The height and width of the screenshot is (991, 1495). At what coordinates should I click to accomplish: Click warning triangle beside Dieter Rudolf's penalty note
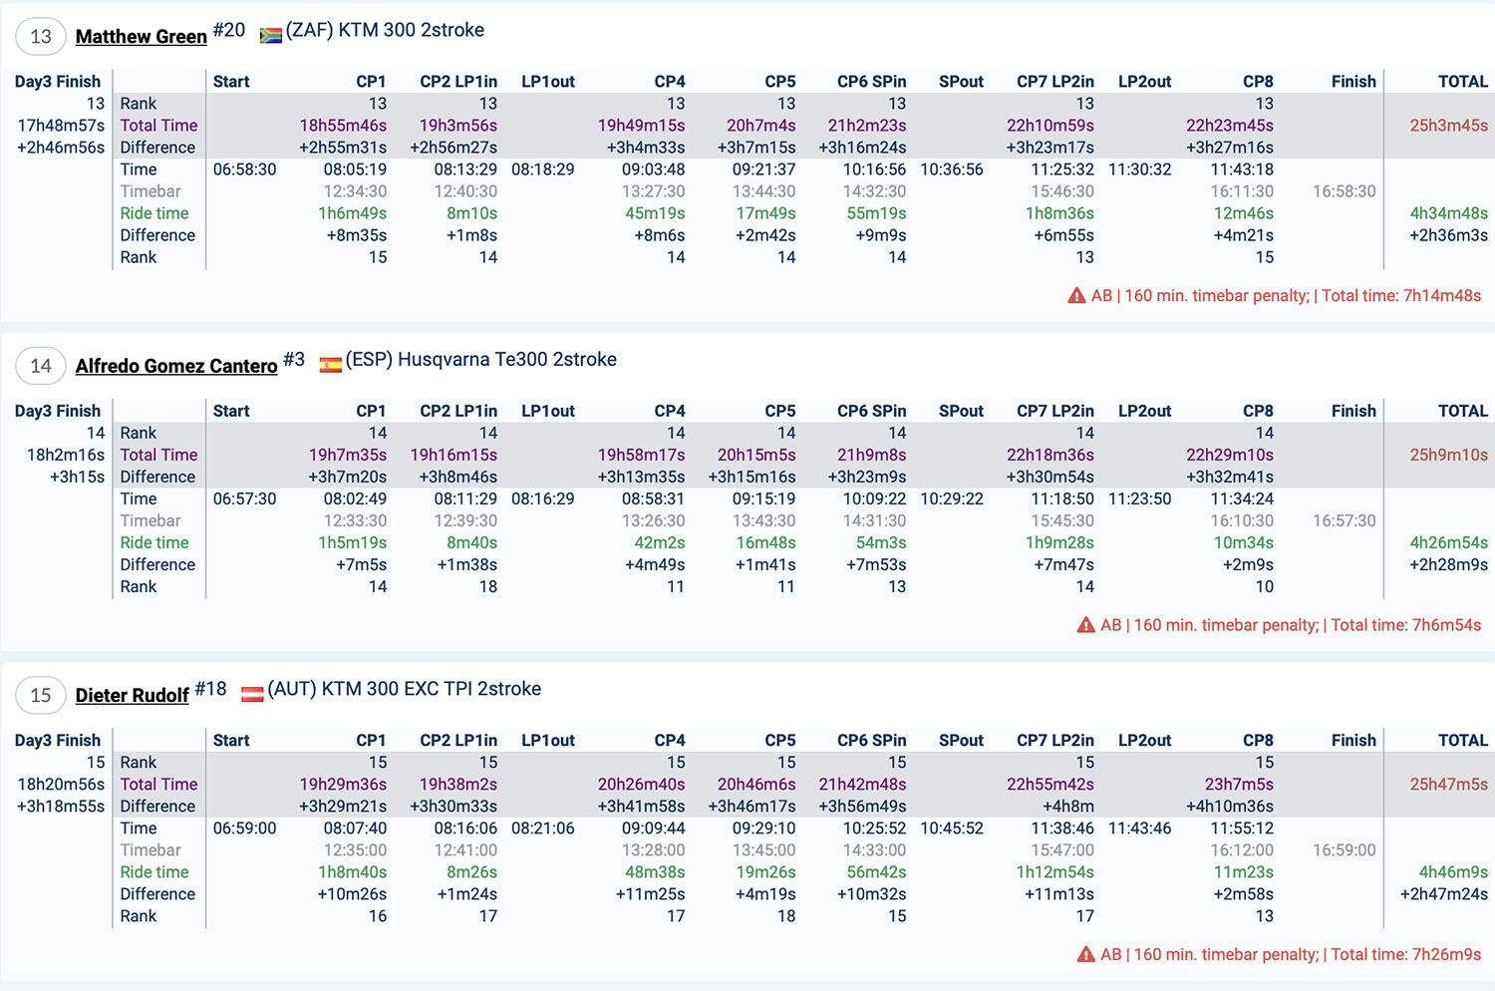pos(1086,955)
